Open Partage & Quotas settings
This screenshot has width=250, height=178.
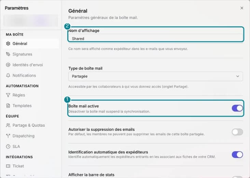pyautogui.click(x=31, y=125)
